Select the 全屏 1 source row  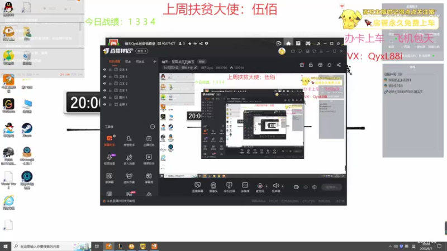(x=129, y=104)
